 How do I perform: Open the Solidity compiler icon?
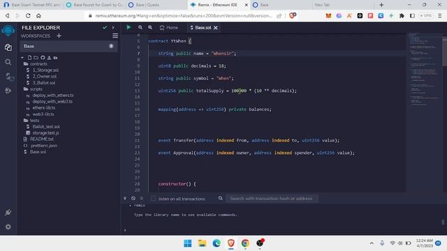[9, 77]
